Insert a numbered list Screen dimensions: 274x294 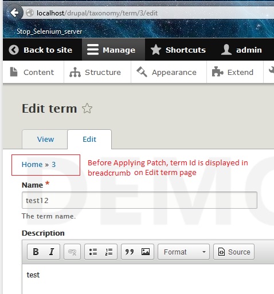[109, 252]
